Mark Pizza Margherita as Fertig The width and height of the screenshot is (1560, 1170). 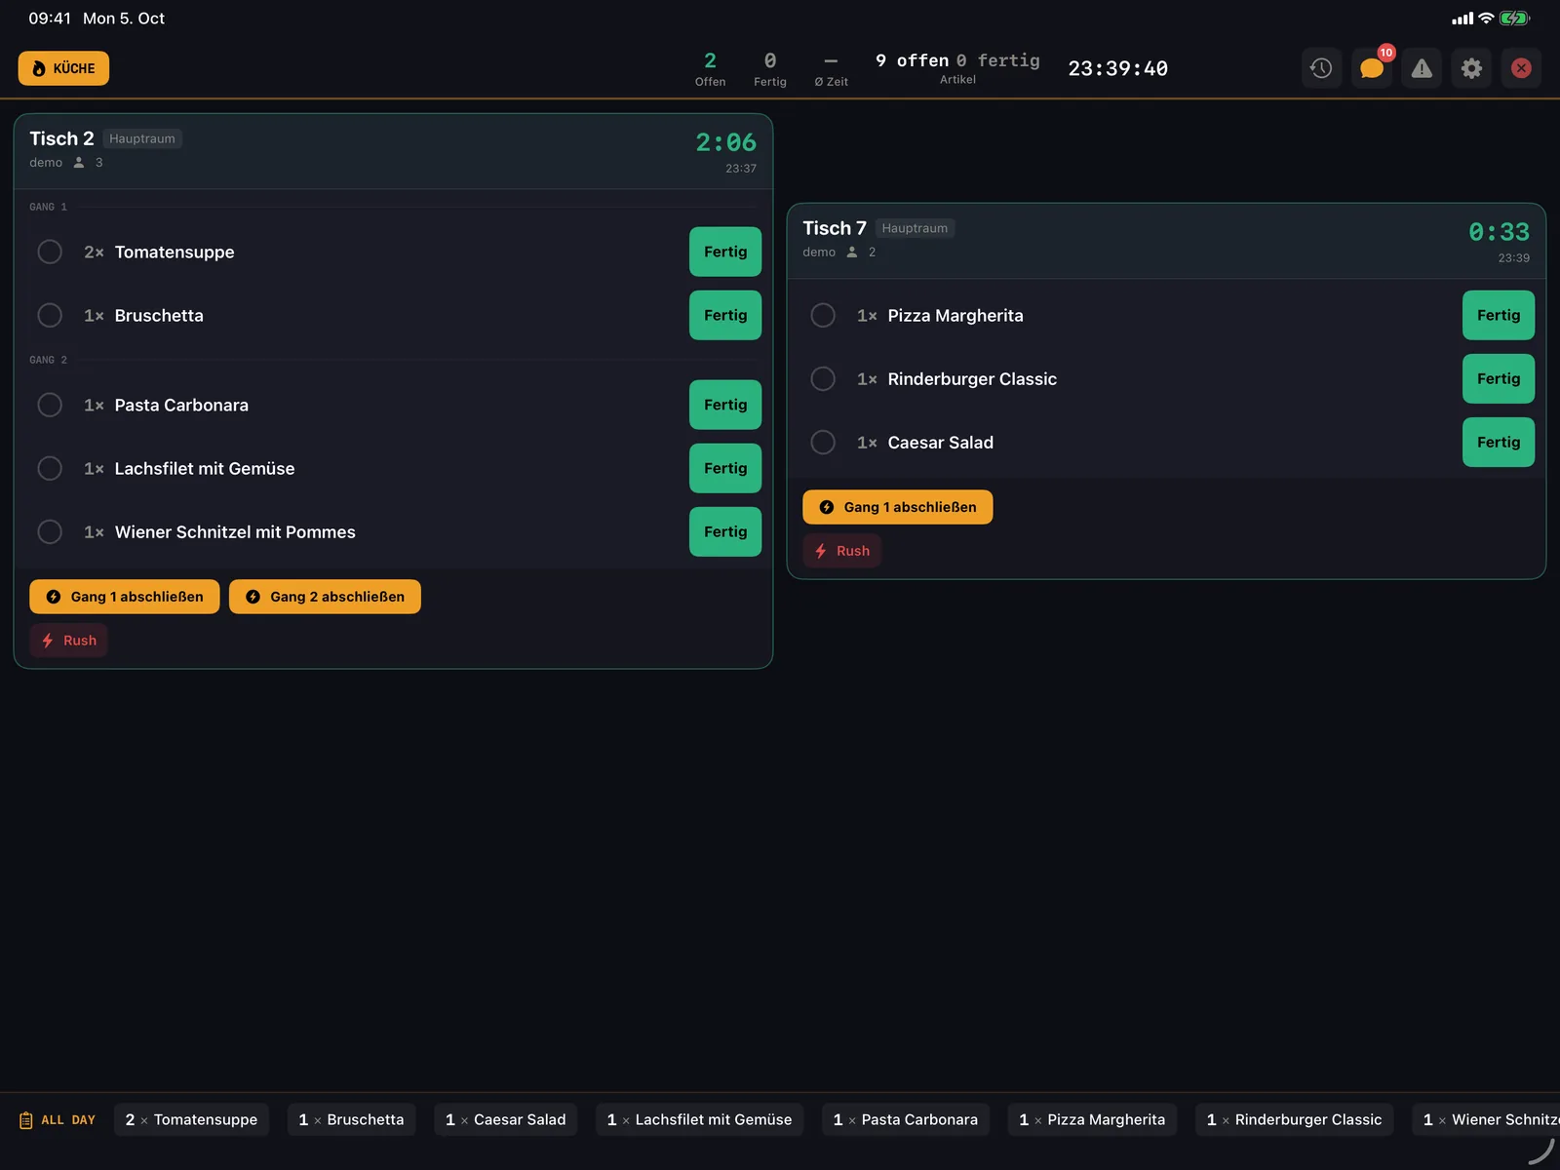(x=1499, y=315)
